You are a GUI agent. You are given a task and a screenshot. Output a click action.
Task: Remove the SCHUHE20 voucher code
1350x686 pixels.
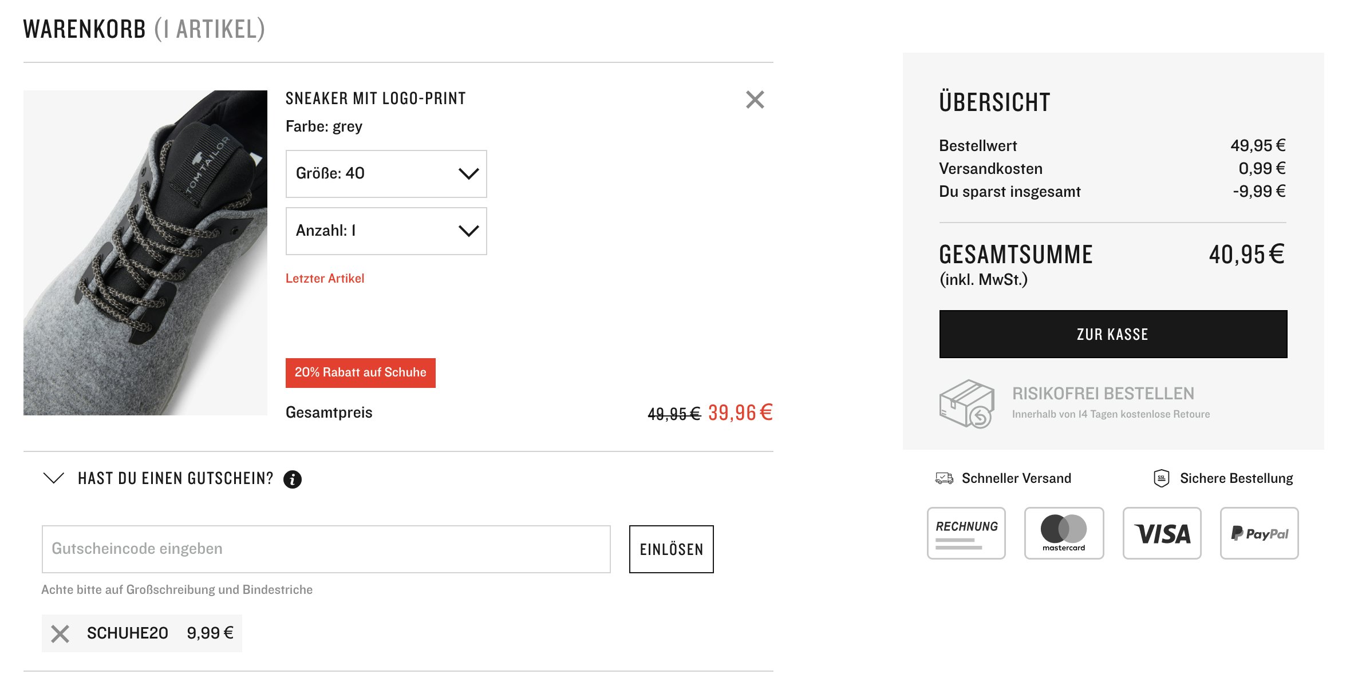point(60,633)
